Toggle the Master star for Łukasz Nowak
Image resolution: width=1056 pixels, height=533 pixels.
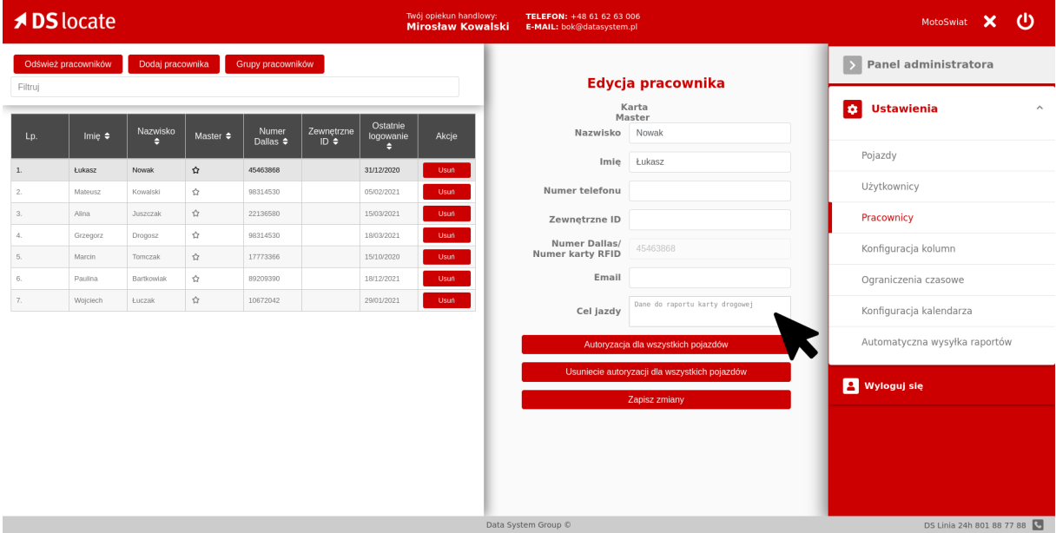click(x=195, y=170)
